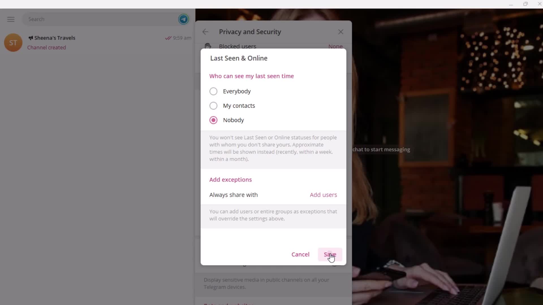Click Add users for Always share with
The width and height of the screenshot is (543, 305).
[323, 194]
